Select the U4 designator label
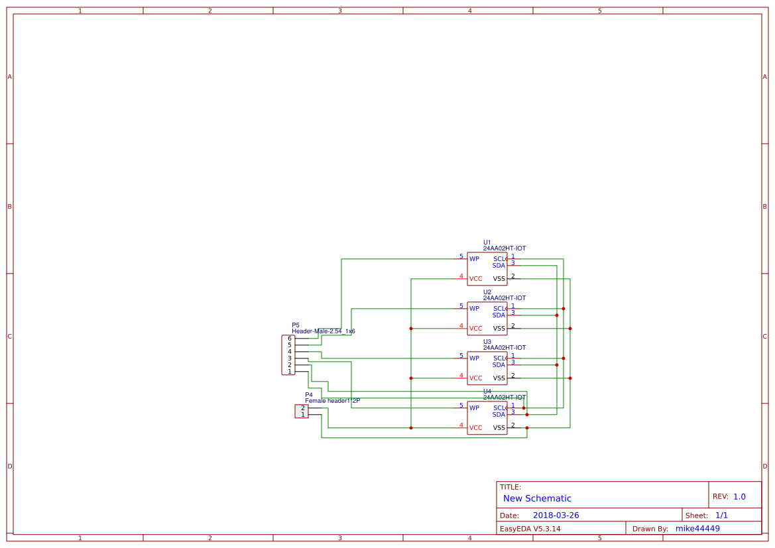 click(x=487, y=392)
